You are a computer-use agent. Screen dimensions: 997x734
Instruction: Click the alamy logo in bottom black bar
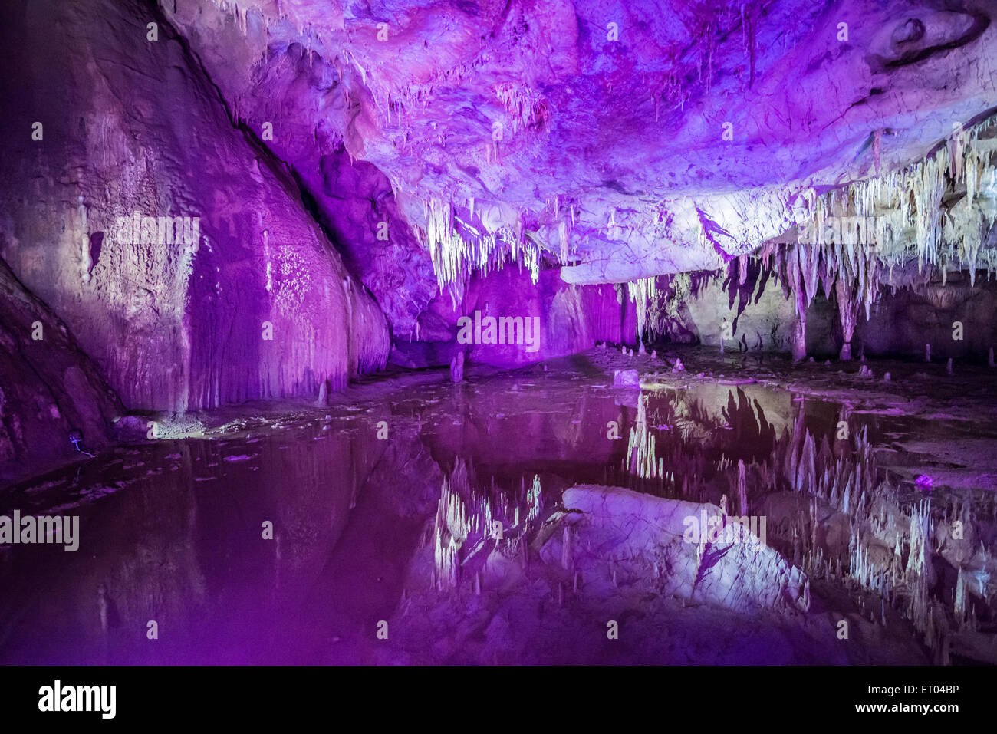coord(77,699)
